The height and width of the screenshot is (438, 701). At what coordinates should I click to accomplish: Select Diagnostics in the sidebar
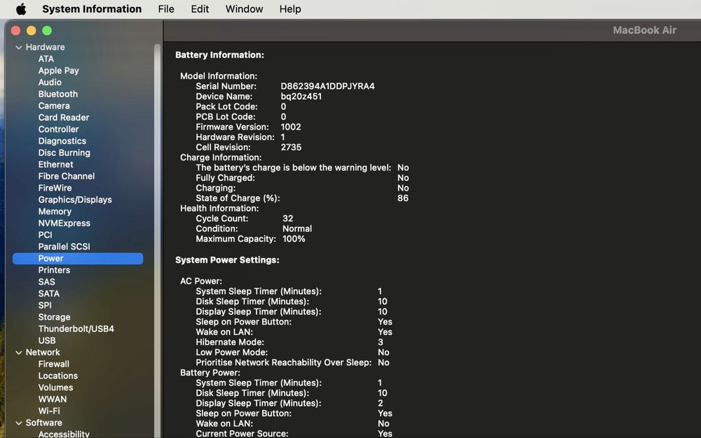pos(62,141)
